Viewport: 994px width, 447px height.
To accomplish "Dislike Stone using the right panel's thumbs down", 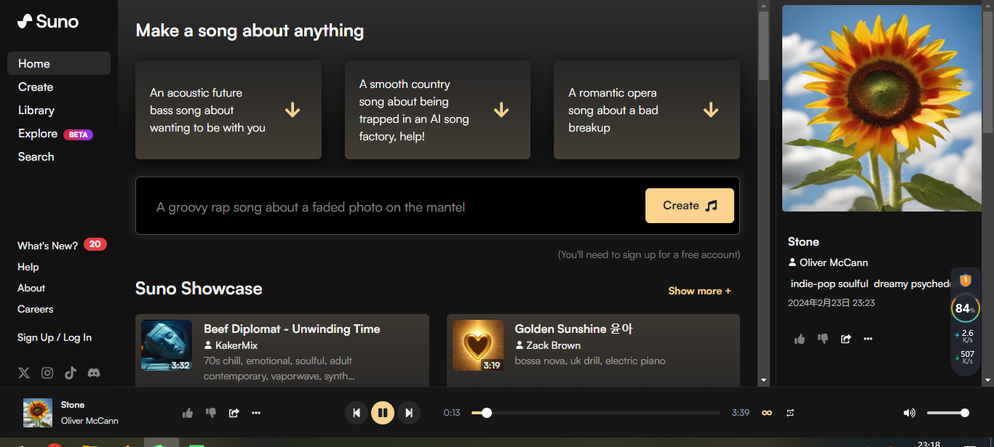I will [823, 339].
